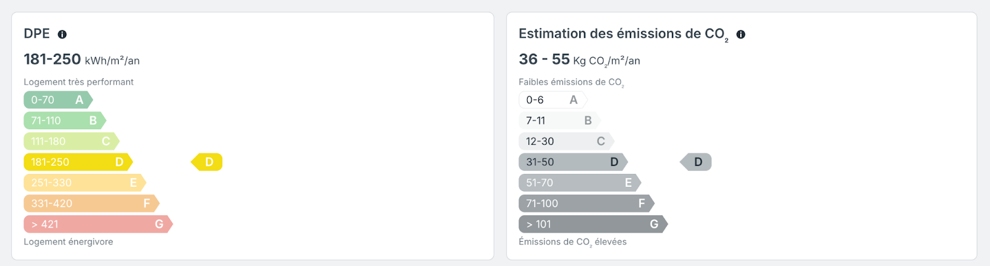
Task: Select the 7-11 B emissions bar
Action: (x=560, y=121)
